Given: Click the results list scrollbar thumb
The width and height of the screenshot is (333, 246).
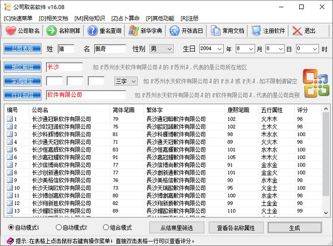Looking at the screenshot, I should click(326, 154).
